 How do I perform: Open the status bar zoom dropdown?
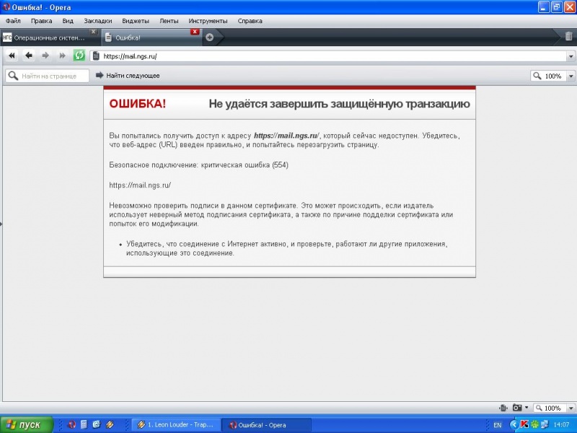(x=569, y=408)
